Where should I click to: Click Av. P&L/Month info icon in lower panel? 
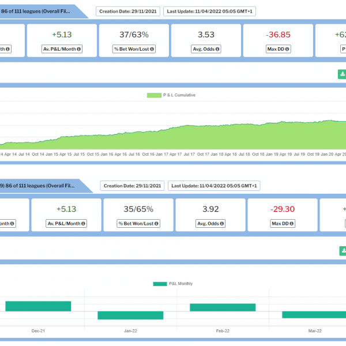83,223
